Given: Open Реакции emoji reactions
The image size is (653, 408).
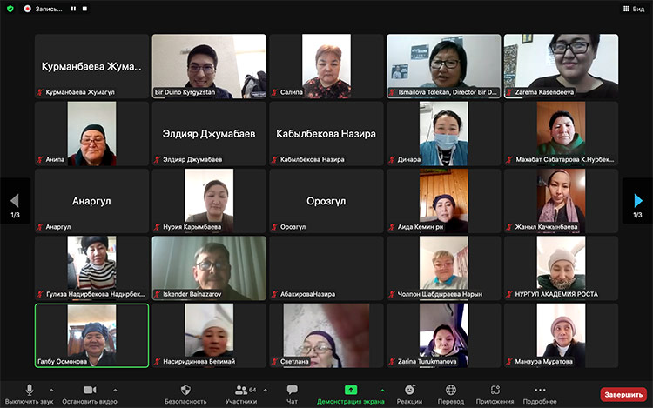Looking at the screenshot, I should tap(409, 393).
